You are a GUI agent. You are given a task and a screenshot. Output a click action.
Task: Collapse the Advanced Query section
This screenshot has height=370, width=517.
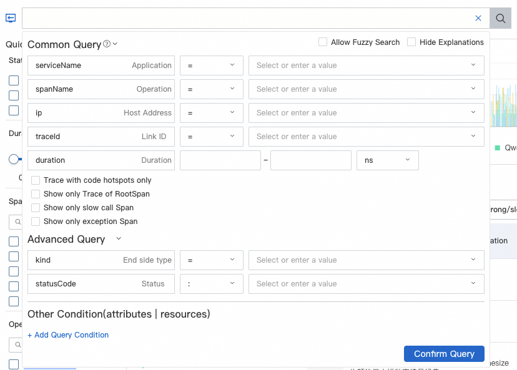coord(119,239)
